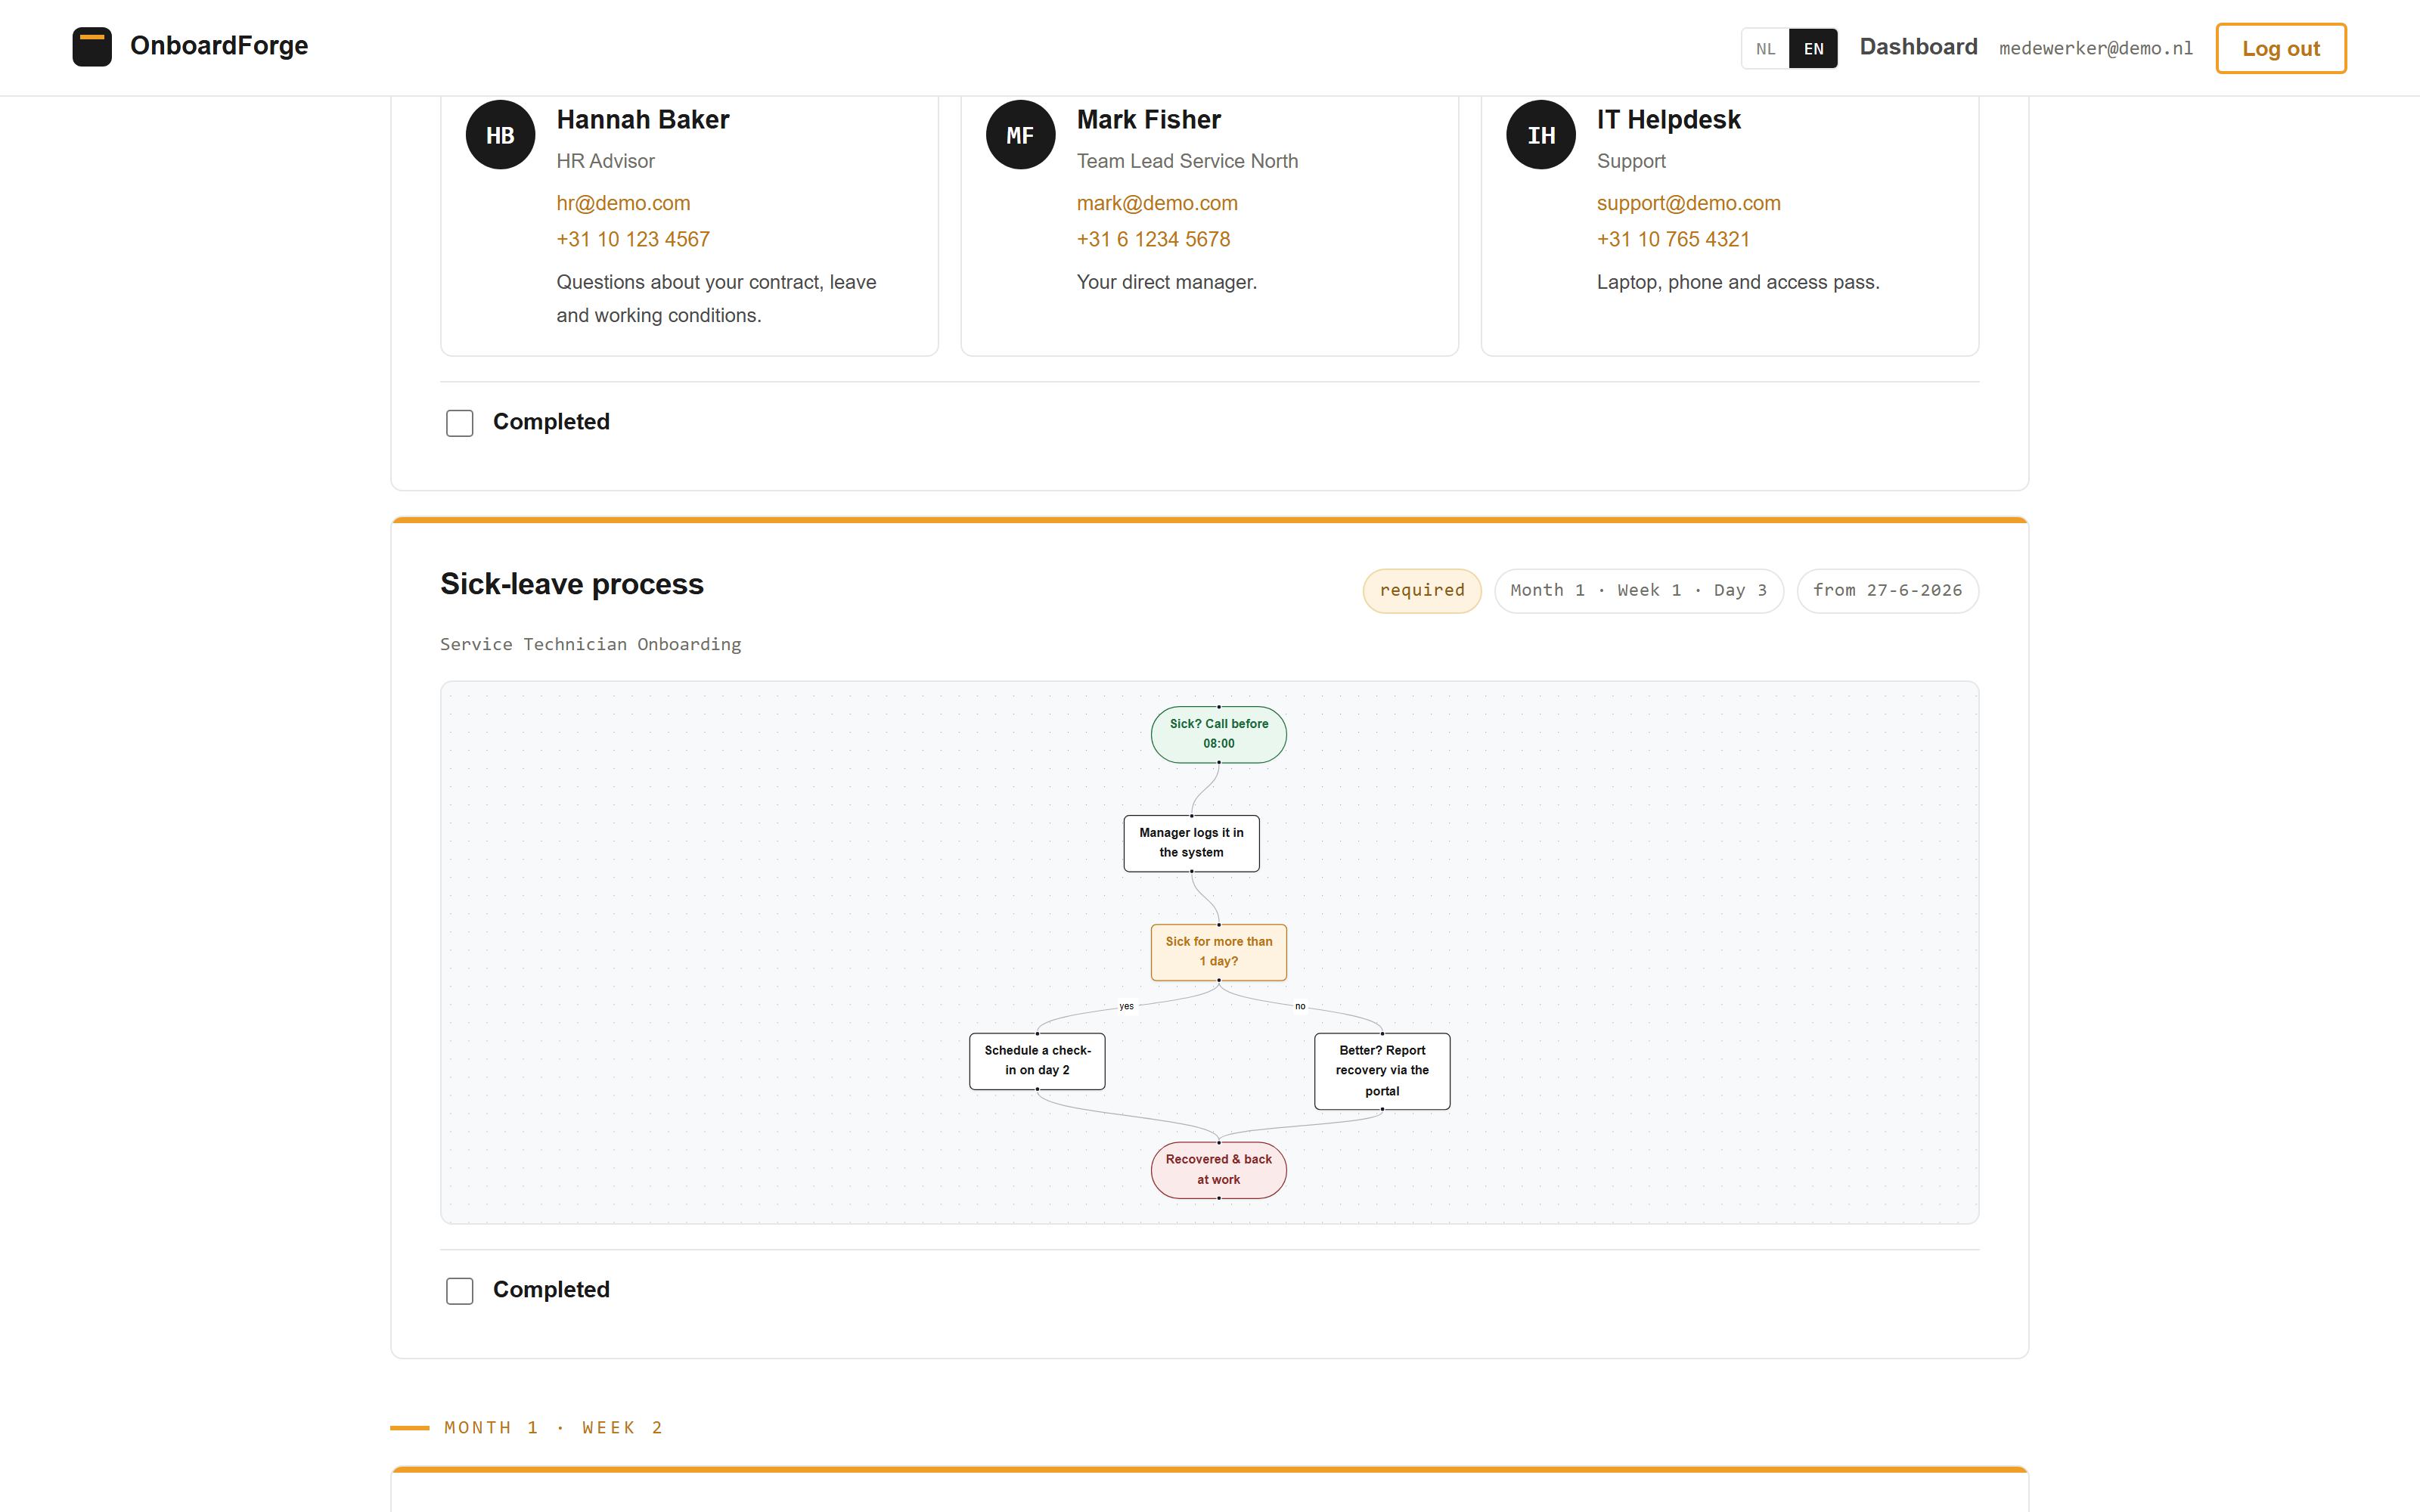Select 'Recovered & back at work' node

pyautogui.click(x=1218, y=1170)
